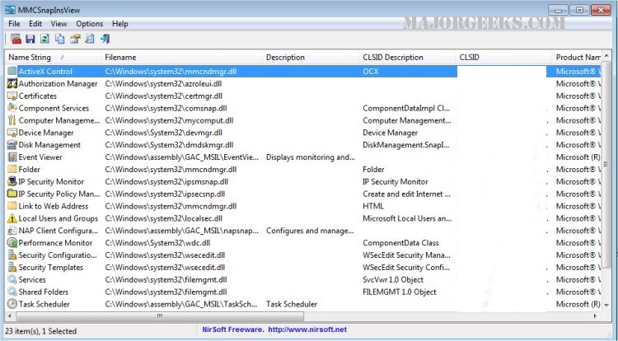Click the Shared Folders row icon
Screen dimensions: 618x341
click(x=12, y=292)
